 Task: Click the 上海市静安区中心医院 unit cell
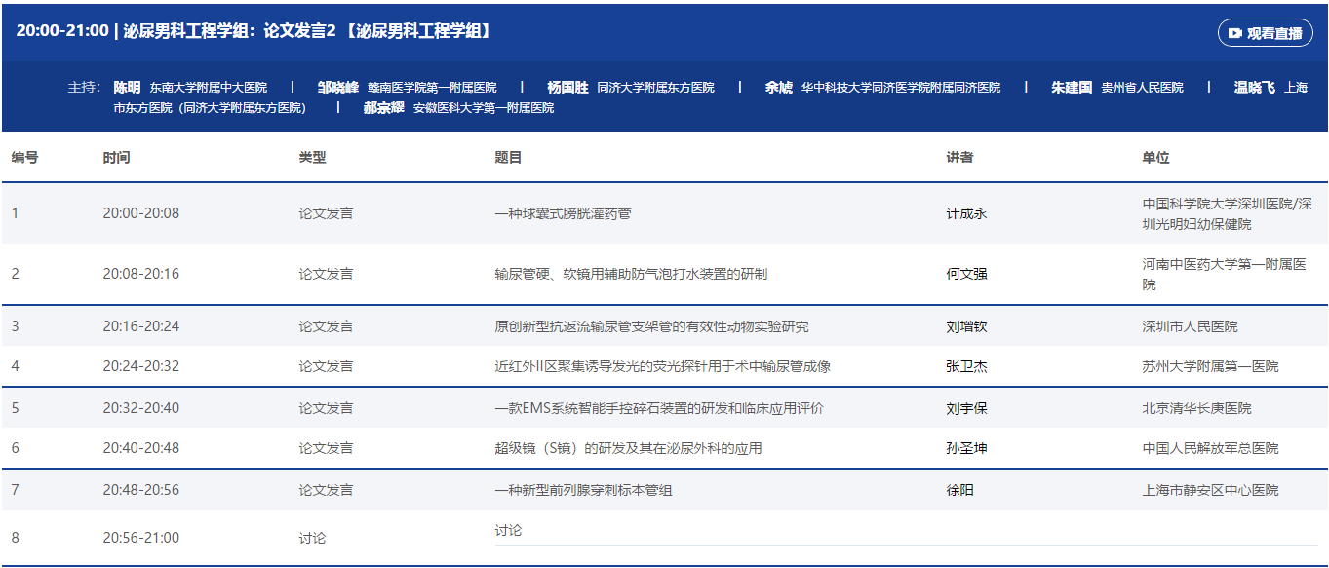[1210, 491]
